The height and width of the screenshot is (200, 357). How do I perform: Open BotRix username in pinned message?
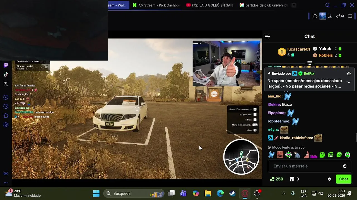click(x=309, y=74)
